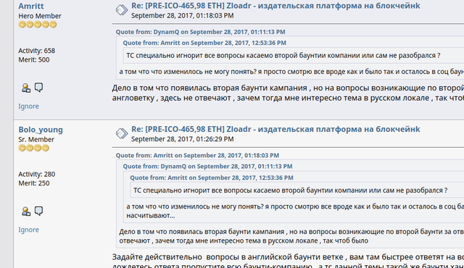Viewport: 464px width, 268px height.
Task: Click Amritt's five-star rank icons
Action: coord(38,25)
